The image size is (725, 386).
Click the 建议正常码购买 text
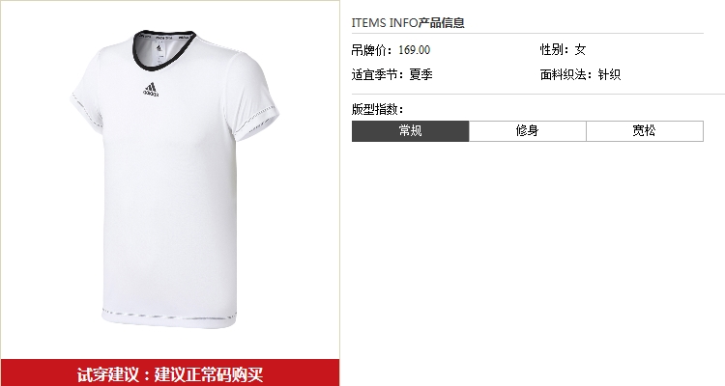209,374
